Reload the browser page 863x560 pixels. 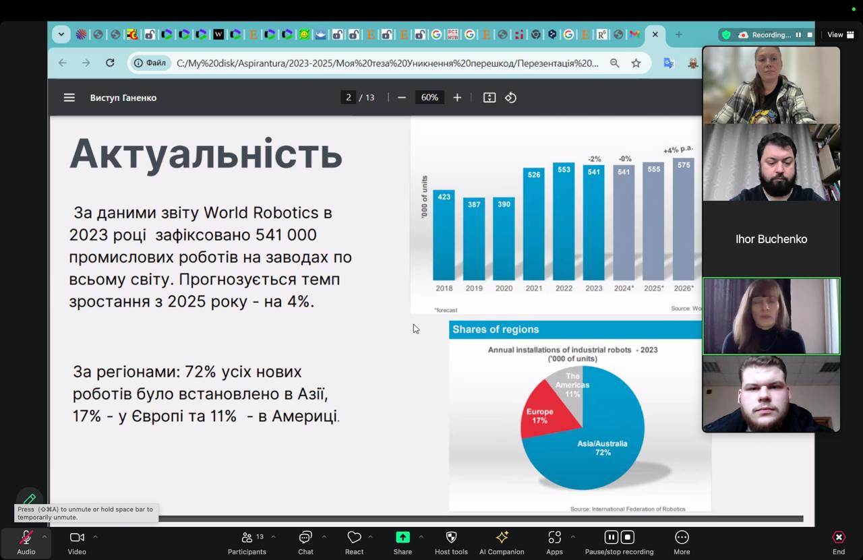coord(110,63)
